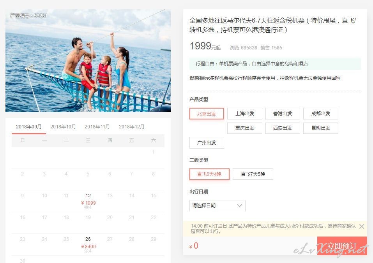Image resolution: width=373 pixels, height=263 pixels.
Task: Switch to 2018年10月 calendar tab
Action: [63, 127]
